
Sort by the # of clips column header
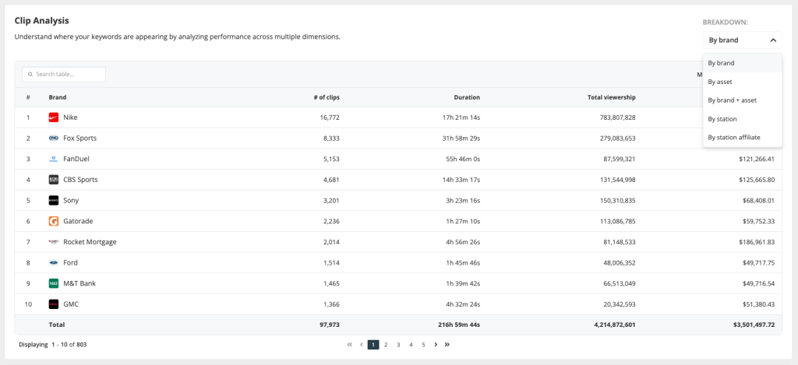pyautogui.click(x=327, y=97)
